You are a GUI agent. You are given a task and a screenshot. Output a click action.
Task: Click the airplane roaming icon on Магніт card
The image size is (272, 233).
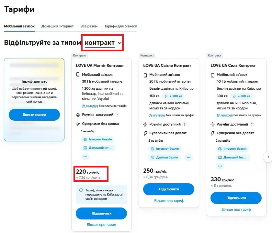(x=77, y=115)
